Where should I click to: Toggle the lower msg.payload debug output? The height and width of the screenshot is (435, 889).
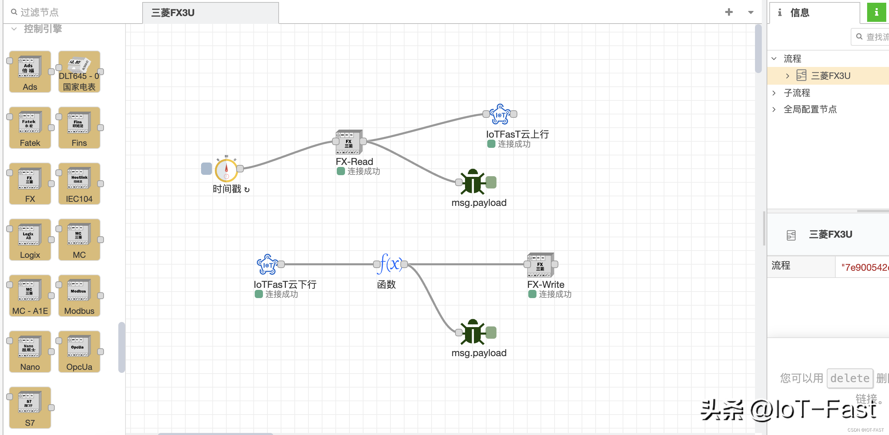pyautogui.click(x=491, y=333)
